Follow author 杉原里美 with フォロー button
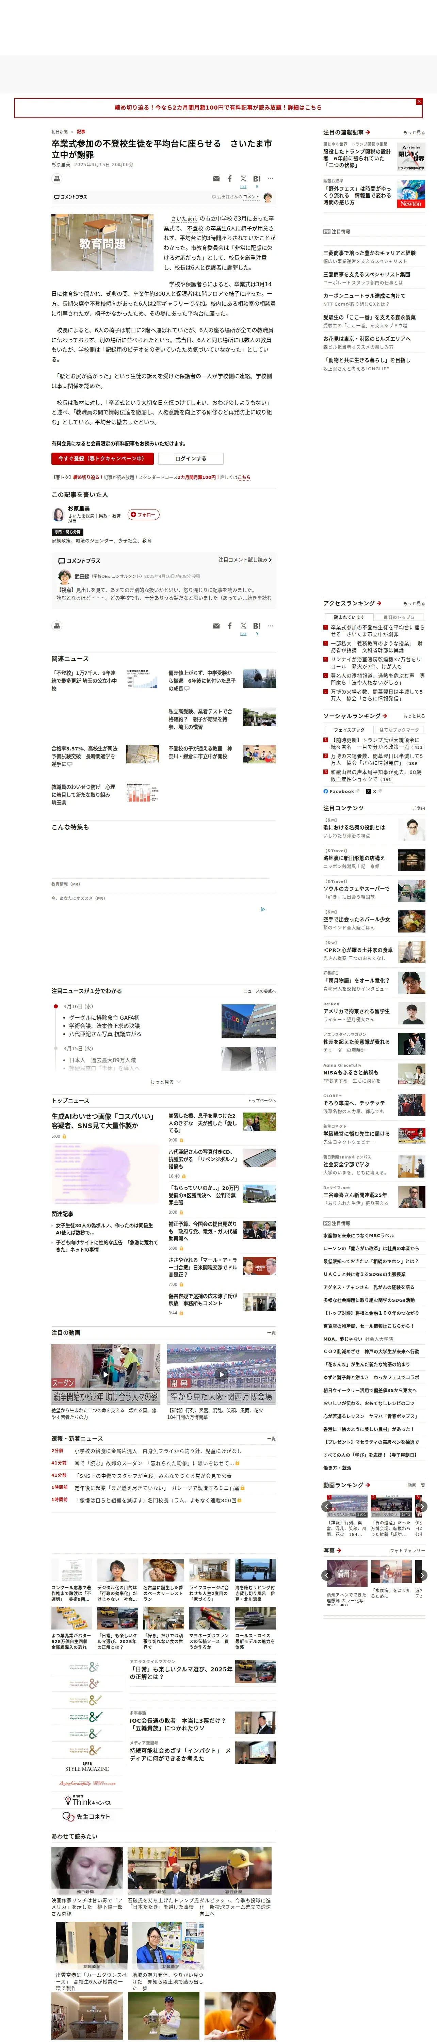437x2042 pixels. 144,515
